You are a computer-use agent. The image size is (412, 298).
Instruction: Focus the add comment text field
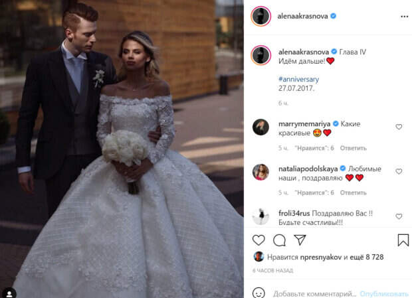pyautogui.click(x=315, y=293)
